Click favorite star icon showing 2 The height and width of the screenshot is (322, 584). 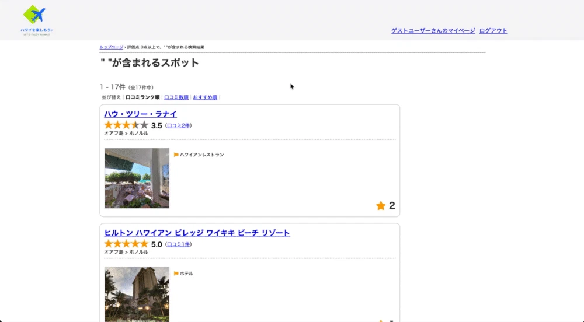(381, 205)
